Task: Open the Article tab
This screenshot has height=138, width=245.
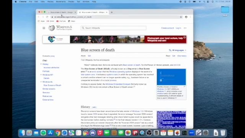Action: [x=83, y=56]
